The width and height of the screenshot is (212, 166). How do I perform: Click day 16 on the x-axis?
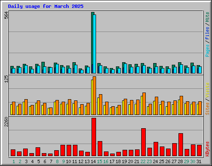(106, 161)
